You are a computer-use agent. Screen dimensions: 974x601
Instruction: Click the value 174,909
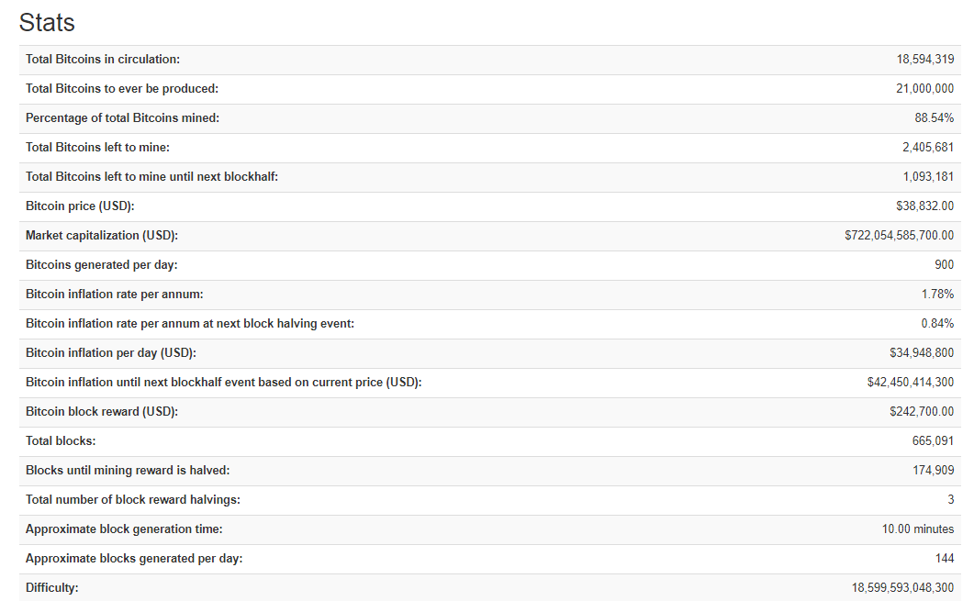coord(933,471)
